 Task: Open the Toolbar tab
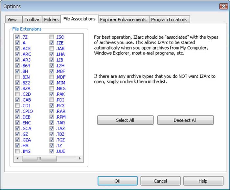coord(32,19)
